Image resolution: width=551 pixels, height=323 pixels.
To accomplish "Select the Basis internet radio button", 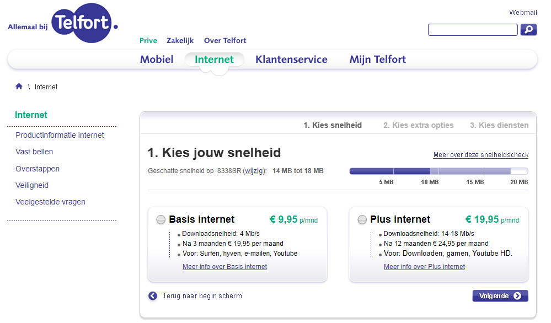I will 161,219.
